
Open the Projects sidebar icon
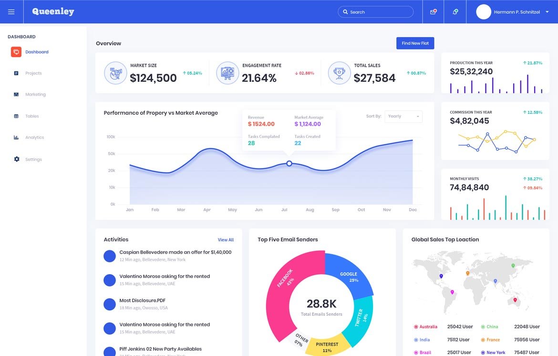[15, 73]
